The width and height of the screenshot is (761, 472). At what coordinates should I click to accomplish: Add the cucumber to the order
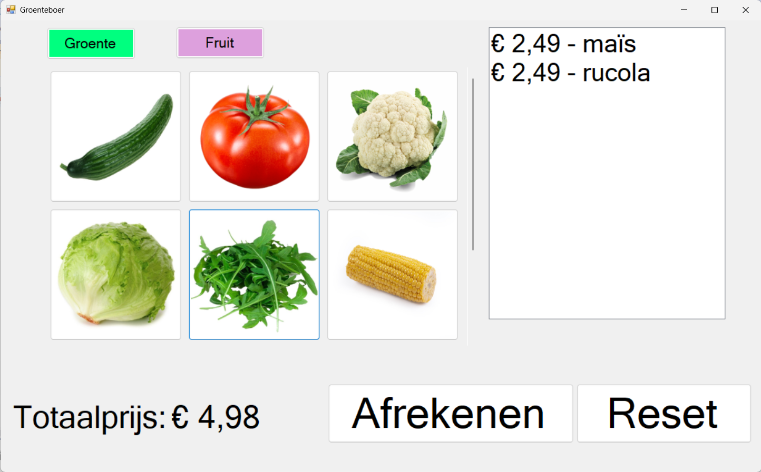pos(116,136)
